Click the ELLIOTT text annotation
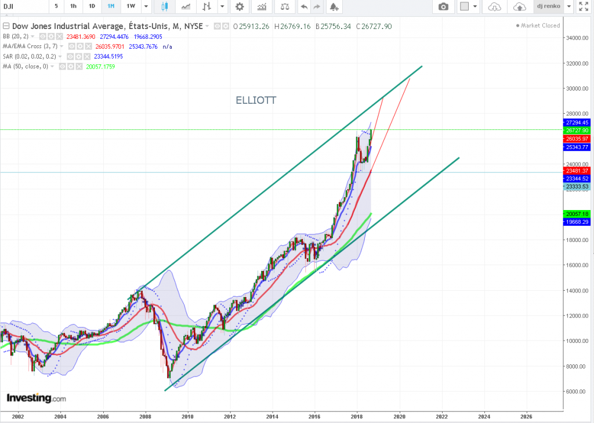594x423 pixels. click(x=256, y=100)
